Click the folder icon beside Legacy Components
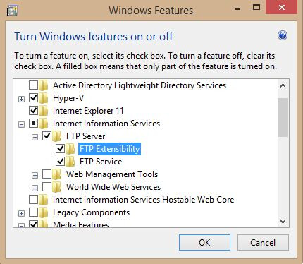 click(43, 212)
